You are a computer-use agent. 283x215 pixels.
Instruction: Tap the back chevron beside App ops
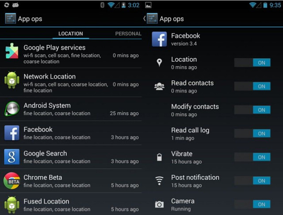[145, 19]
